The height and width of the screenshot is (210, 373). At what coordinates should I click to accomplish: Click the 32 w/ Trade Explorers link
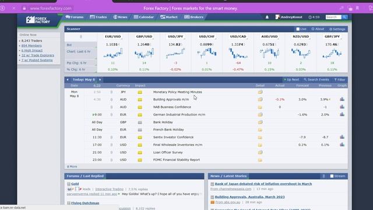(37, 55)
